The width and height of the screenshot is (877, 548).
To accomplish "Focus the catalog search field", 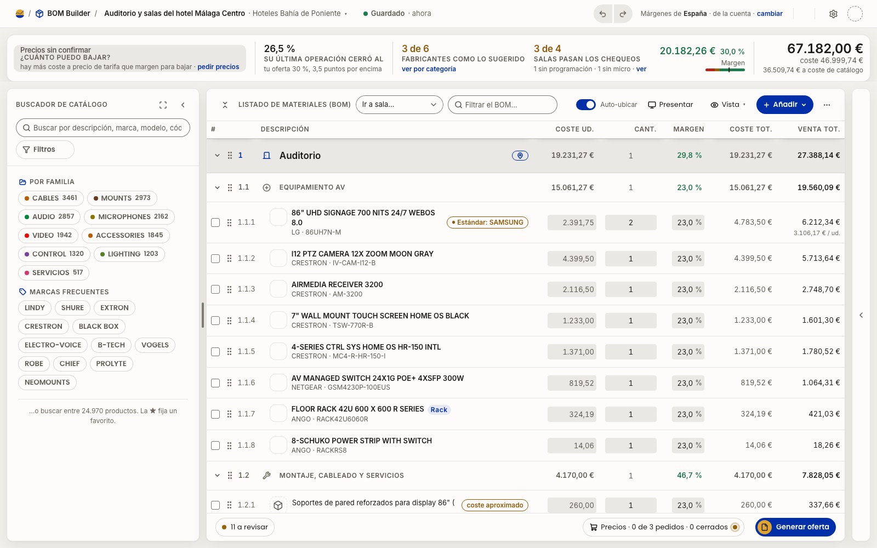I will pyautogui.click(x=103, y=128).
